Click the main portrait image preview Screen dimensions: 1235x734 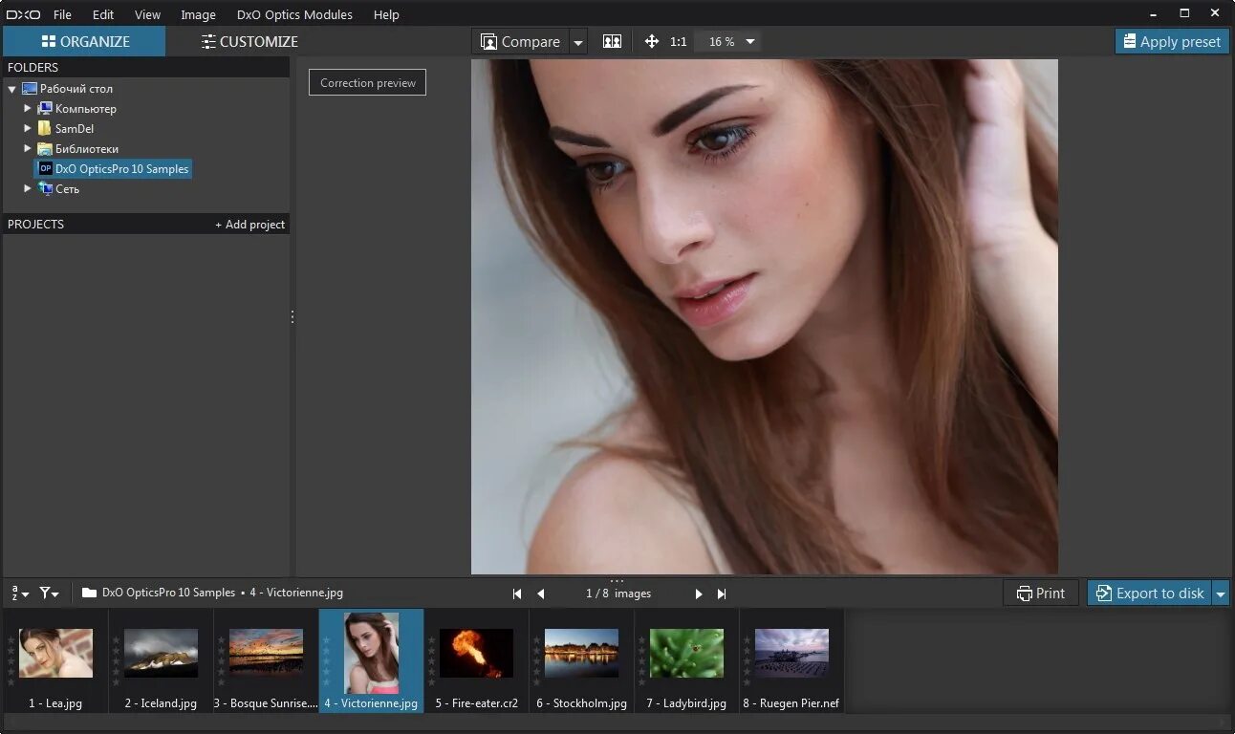[765, 316]
